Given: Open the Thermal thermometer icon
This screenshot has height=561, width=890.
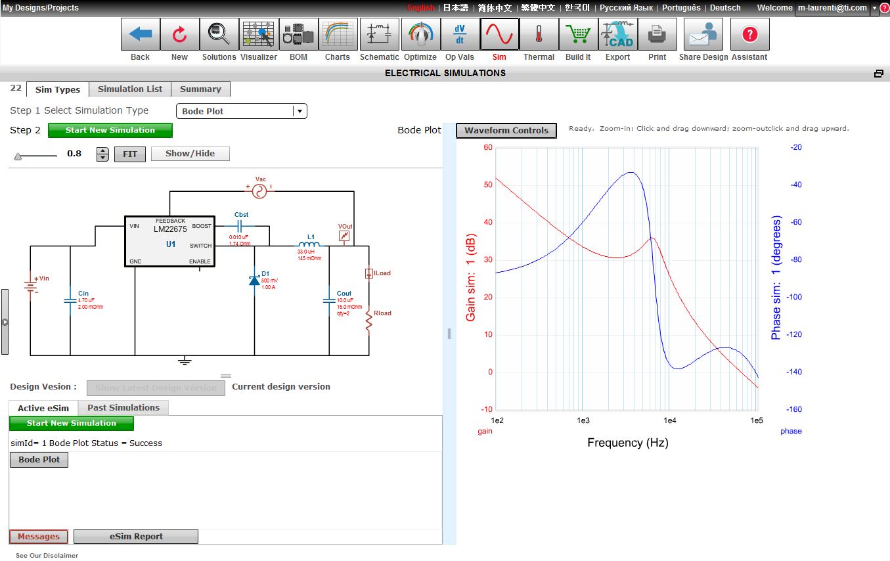Looking at the screenshot, I should 539,34.
